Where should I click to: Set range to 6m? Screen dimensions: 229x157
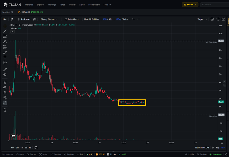coord(13,148)
